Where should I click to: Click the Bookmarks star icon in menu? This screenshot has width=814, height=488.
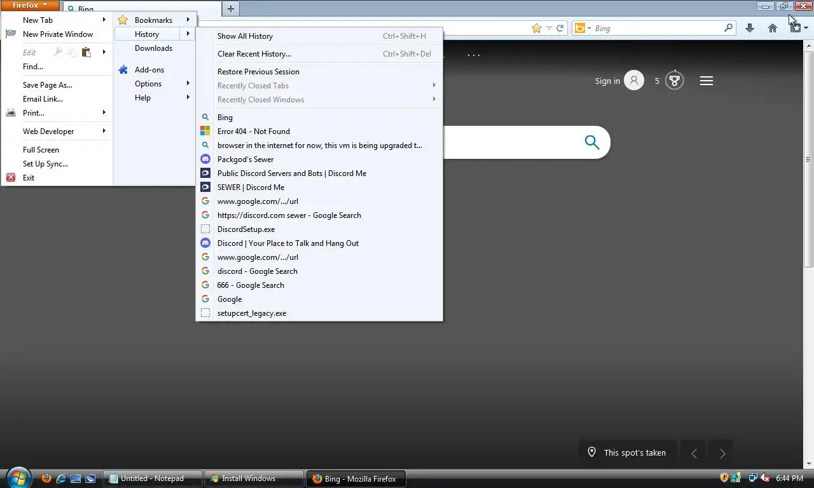pos(123,20)
